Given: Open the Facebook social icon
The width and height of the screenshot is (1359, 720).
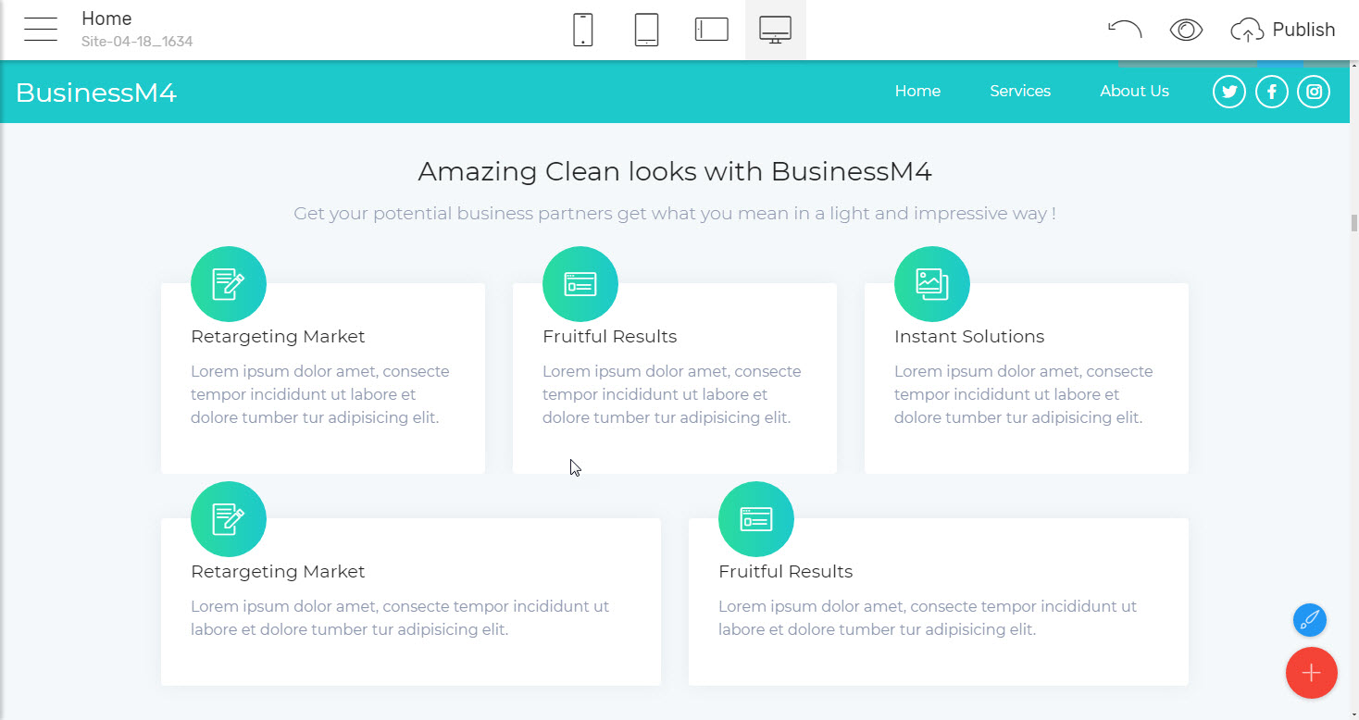Looking at the screenshot, I should coord(1272,92).
